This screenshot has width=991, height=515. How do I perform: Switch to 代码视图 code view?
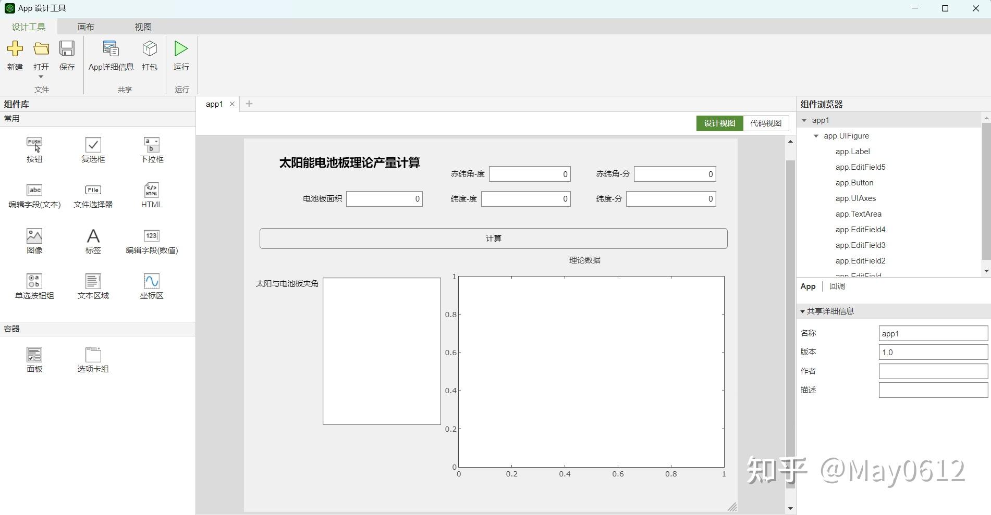pos(766,123)
